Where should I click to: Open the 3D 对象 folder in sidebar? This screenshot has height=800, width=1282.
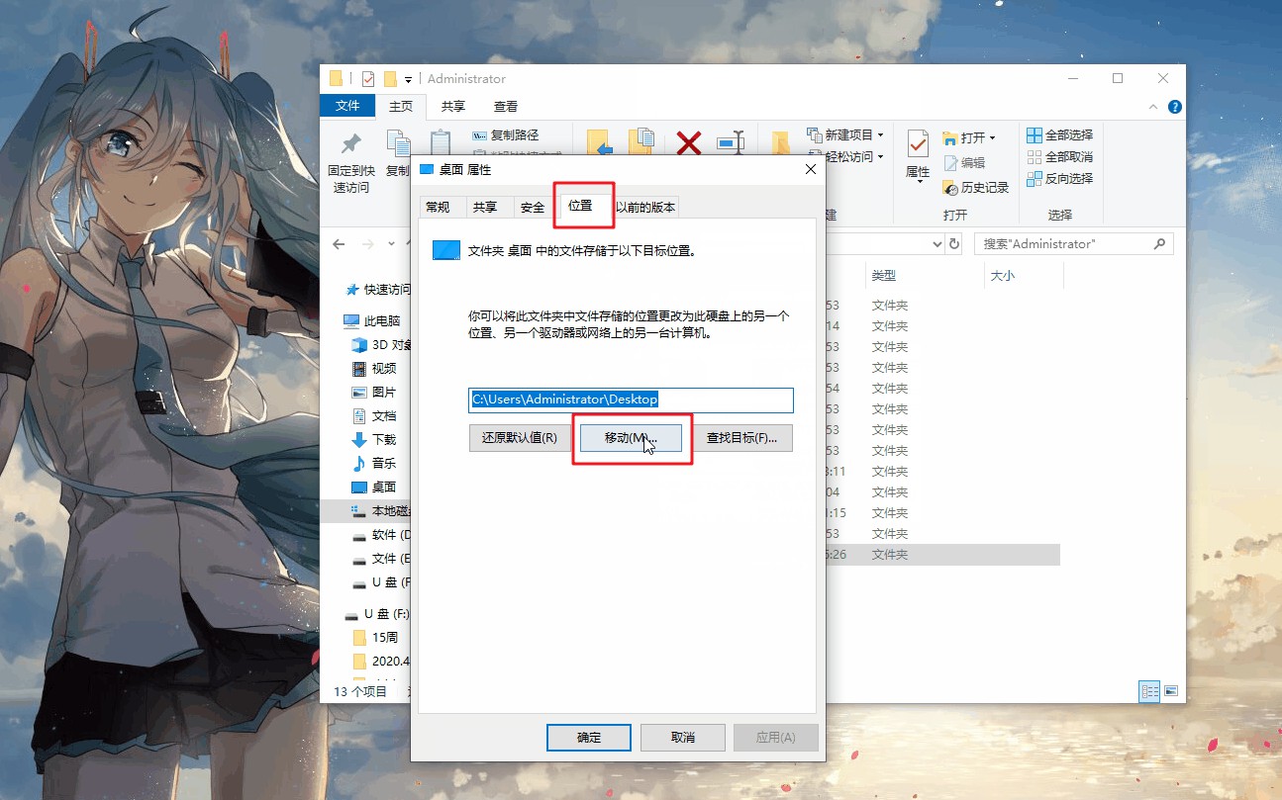point(381,345)
